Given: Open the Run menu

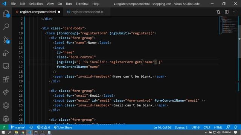Looking at the screenshot, I should [x=69, y=4].
